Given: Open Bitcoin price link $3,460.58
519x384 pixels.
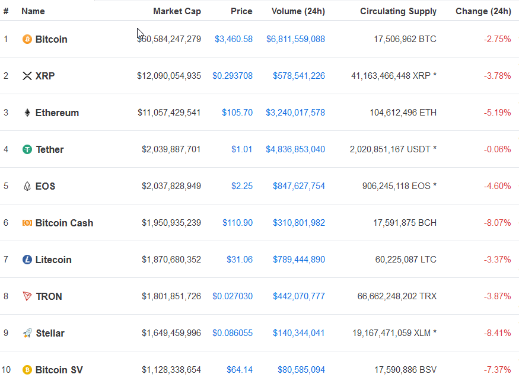Looking at the screenshot, I should 234,39.
